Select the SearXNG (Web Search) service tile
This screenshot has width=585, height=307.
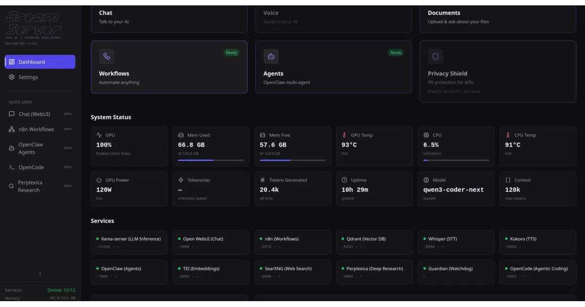(292, 272)
